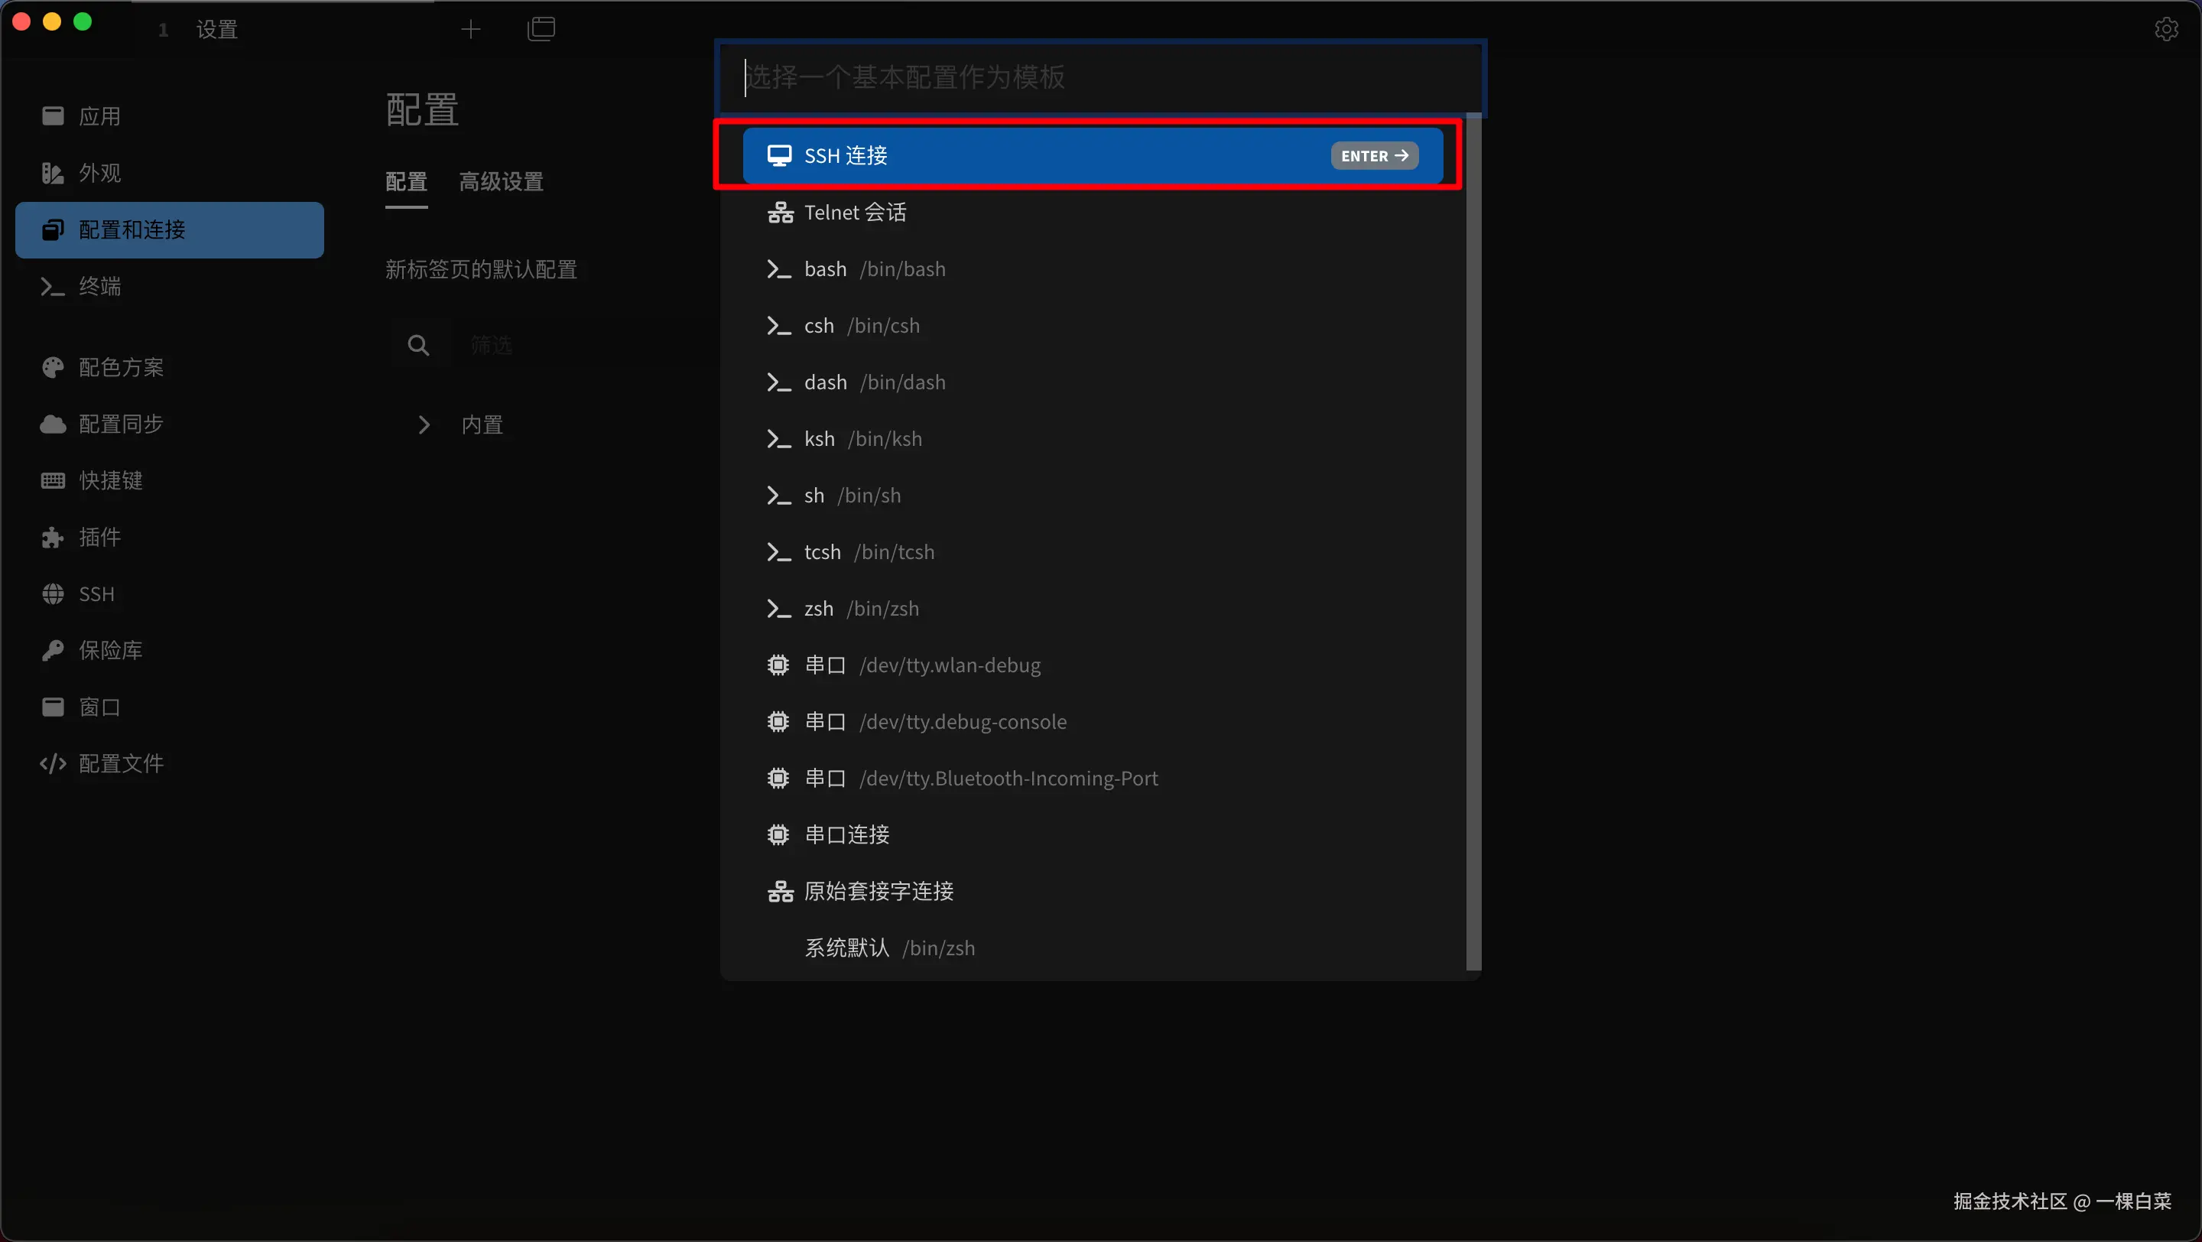2202x1242 pixels.
Task: Open SSH globe settings in sidebar
Action: pyautogui.click(x=96, y=594)
